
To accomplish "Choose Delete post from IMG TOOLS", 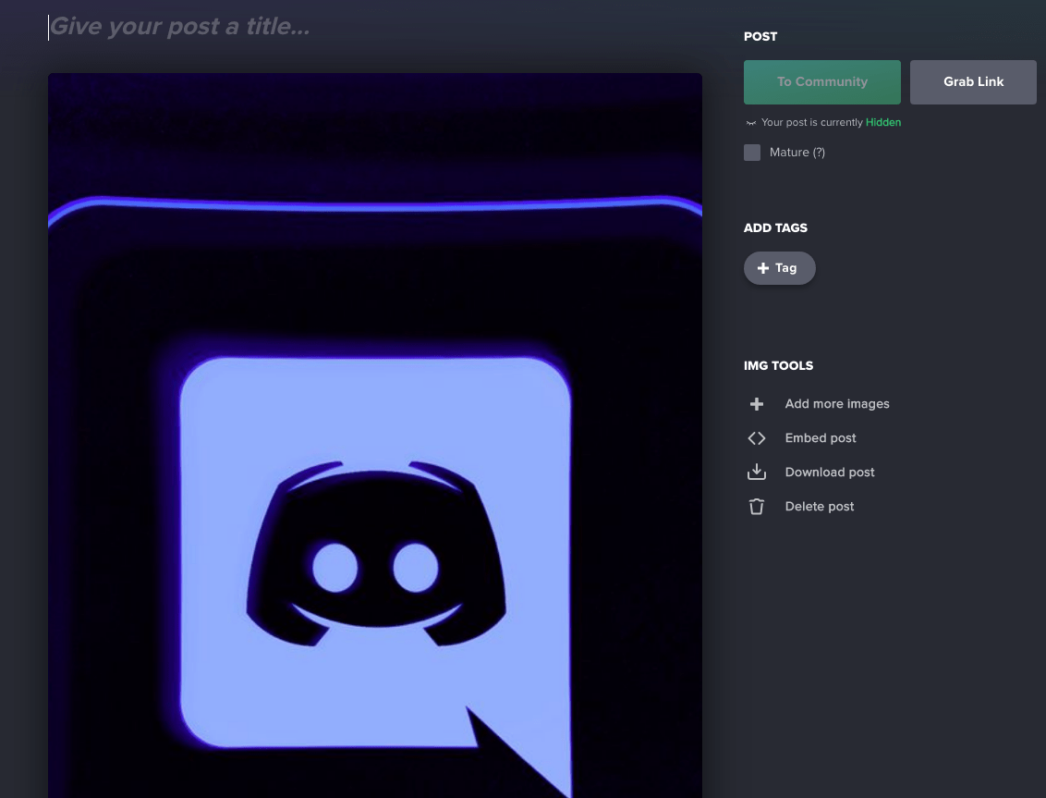I will pos(819,506).
